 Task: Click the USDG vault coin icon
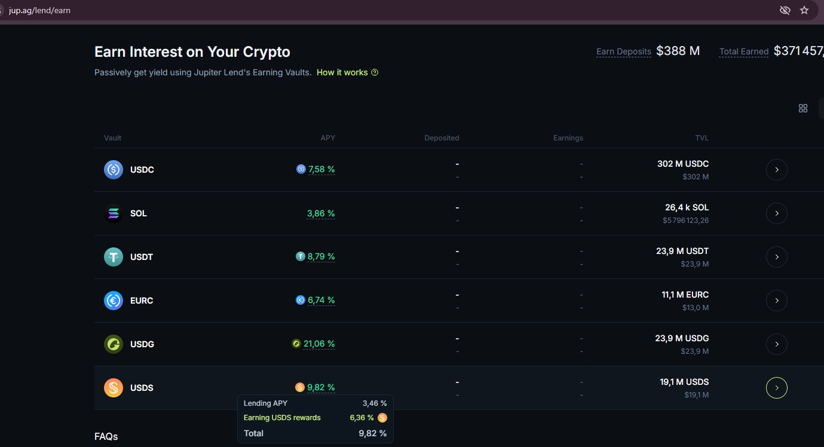(x=114, y=344)
